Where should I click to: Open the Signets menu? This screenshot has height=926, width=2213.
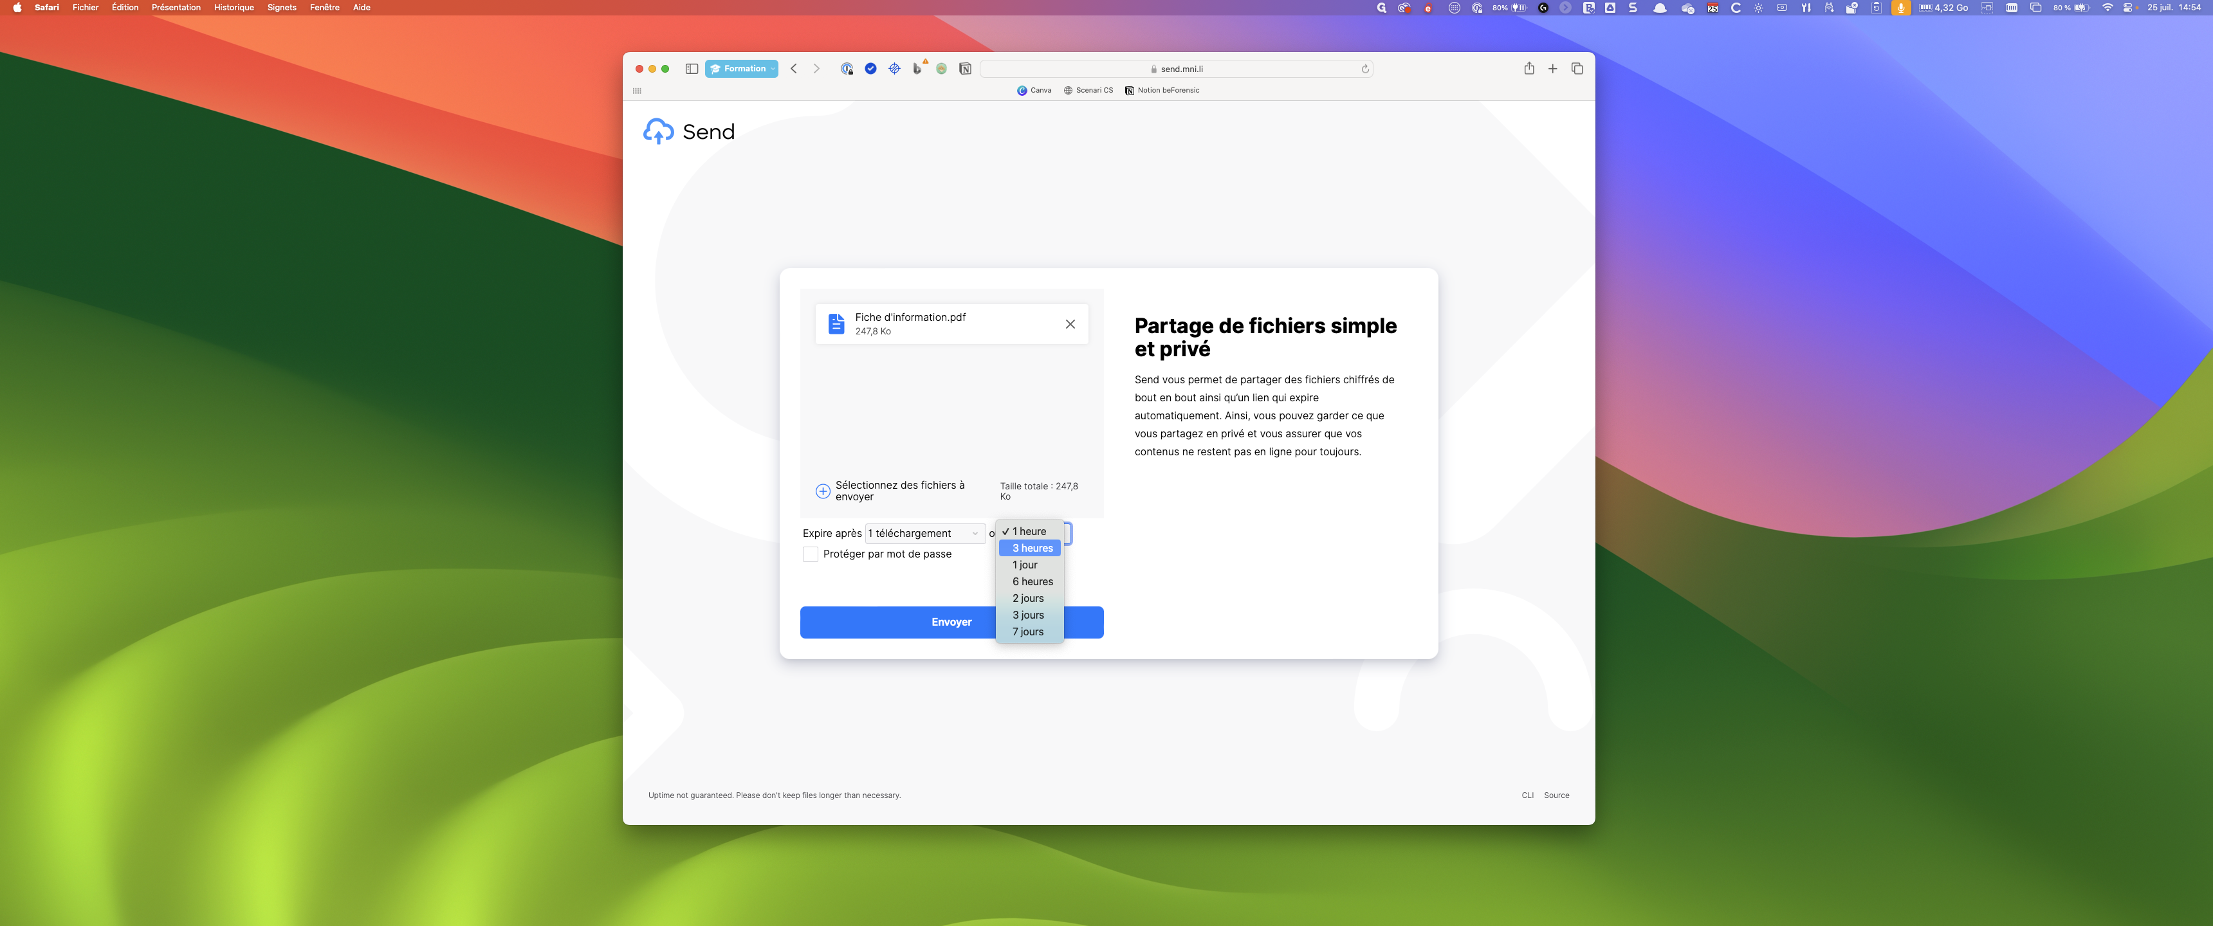pyautogui.click(x=282, y=8)
